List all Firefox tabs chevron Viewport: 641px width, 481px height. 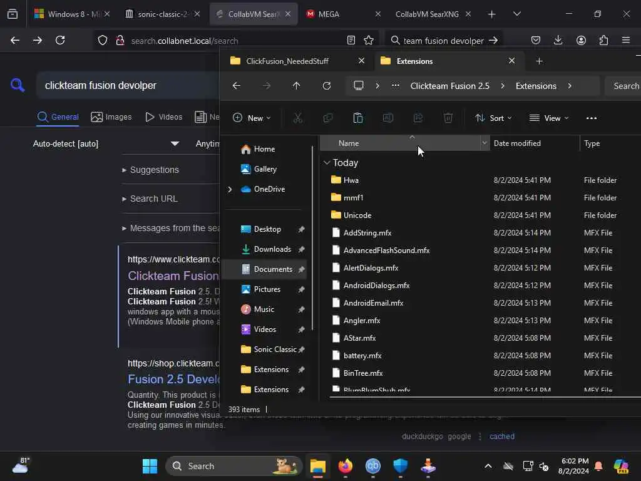pyautogui.click(x=516, y=14)
